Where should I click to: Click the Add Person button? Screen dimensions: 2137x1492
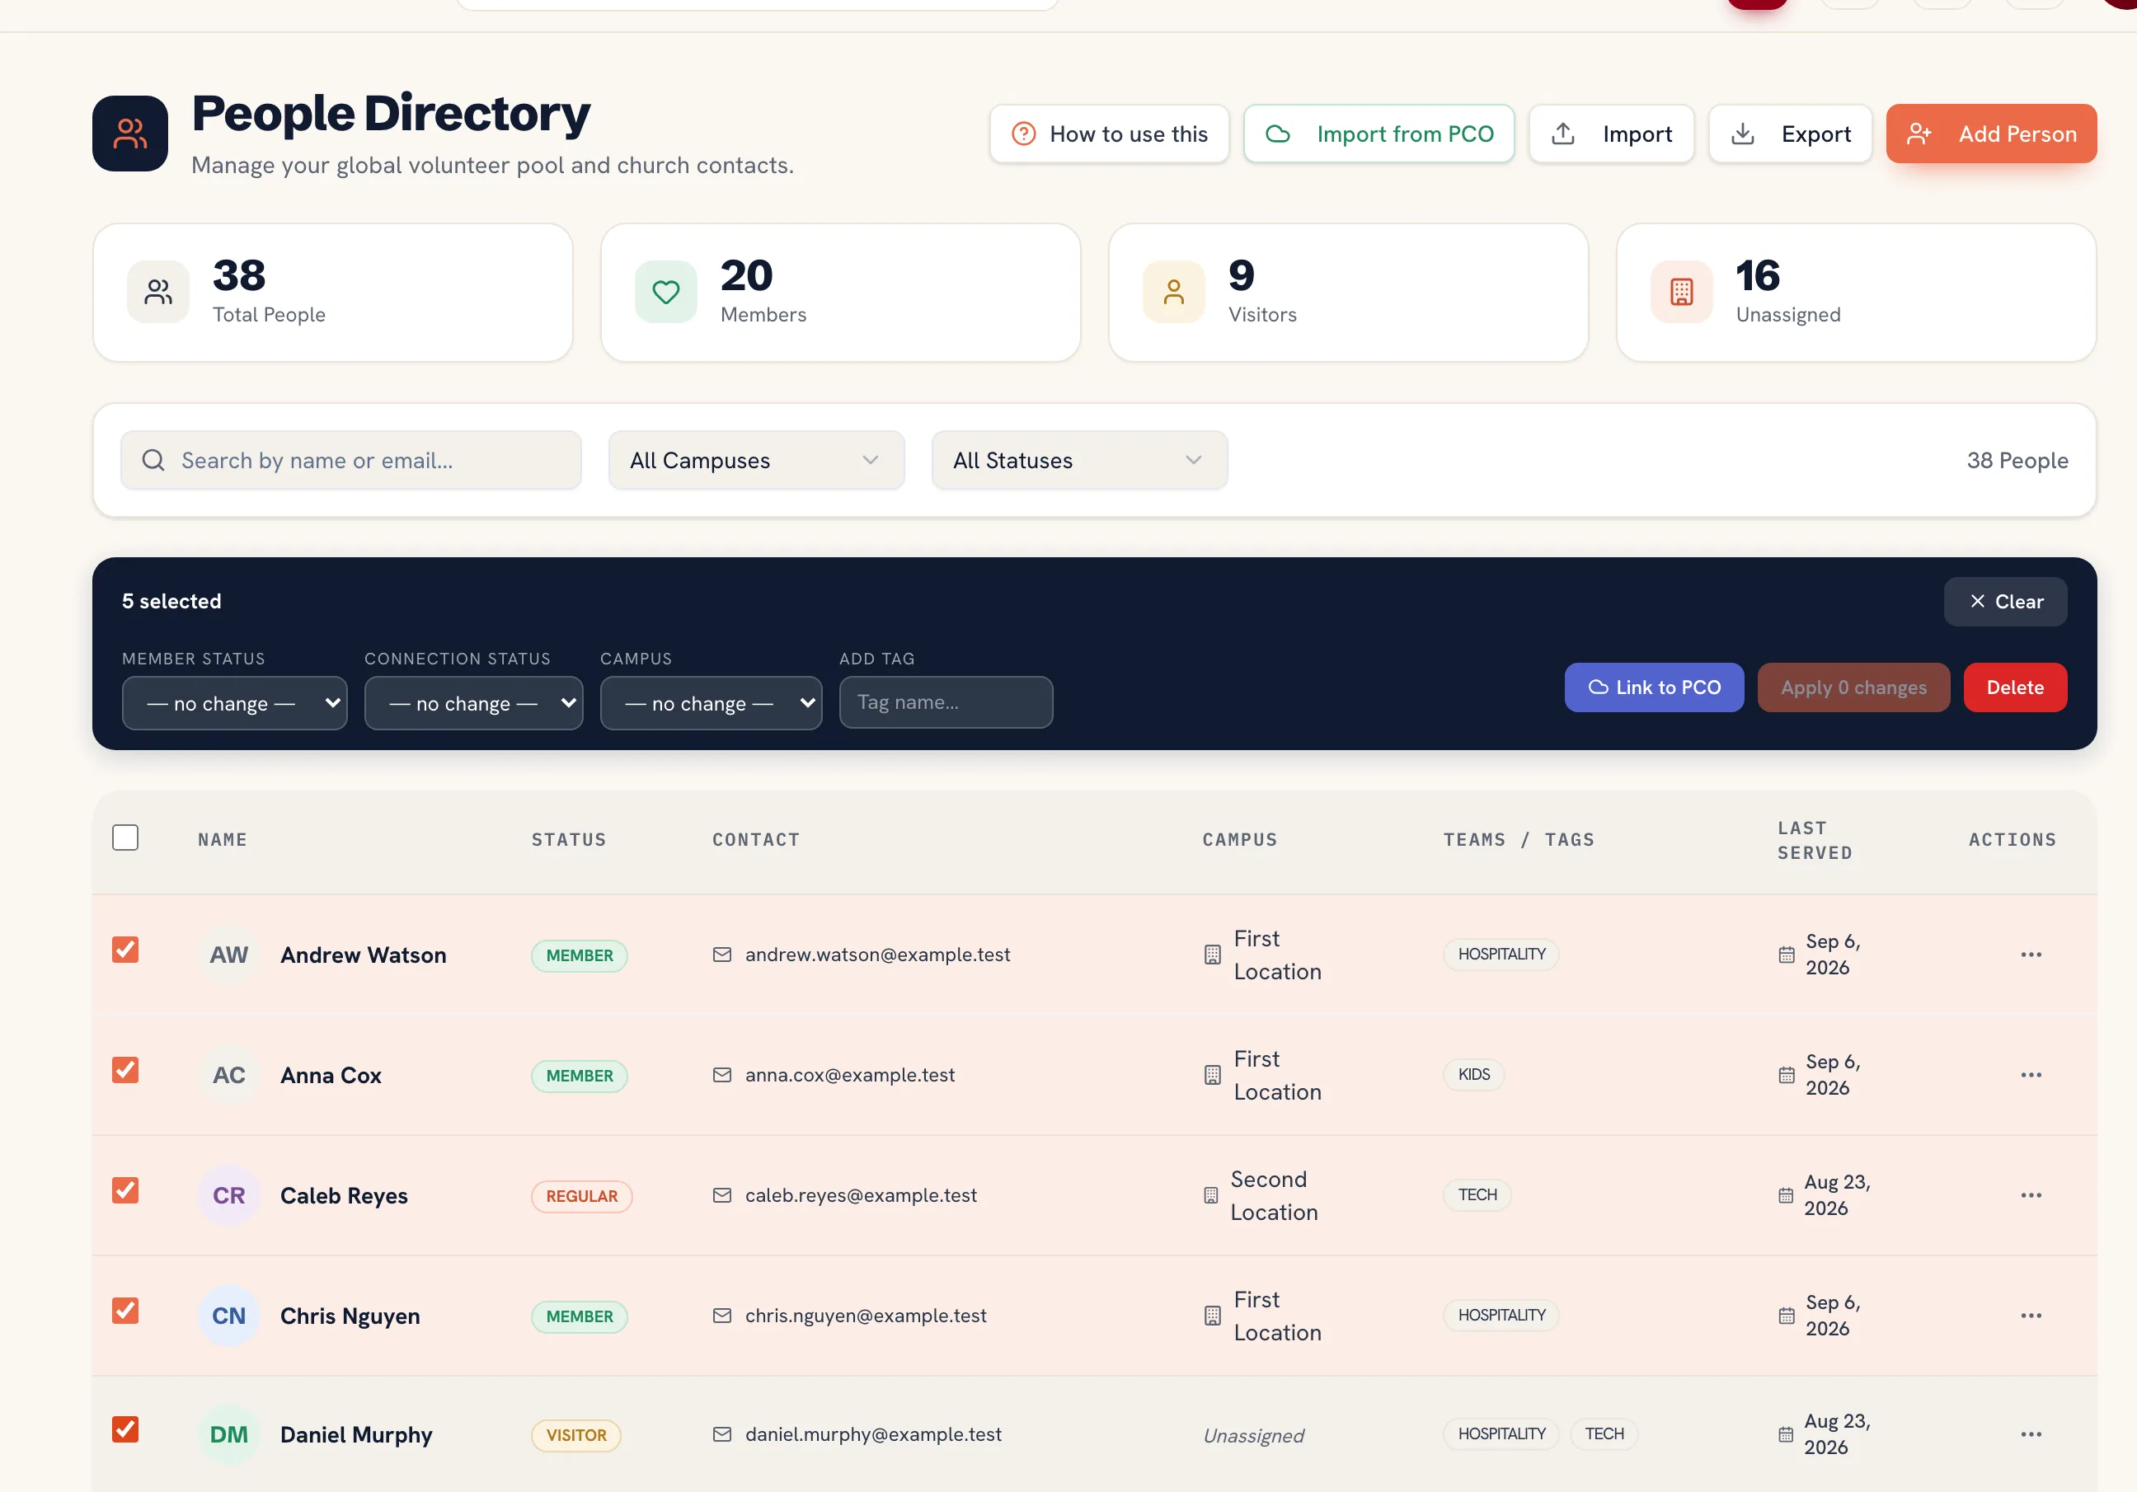1991,134
